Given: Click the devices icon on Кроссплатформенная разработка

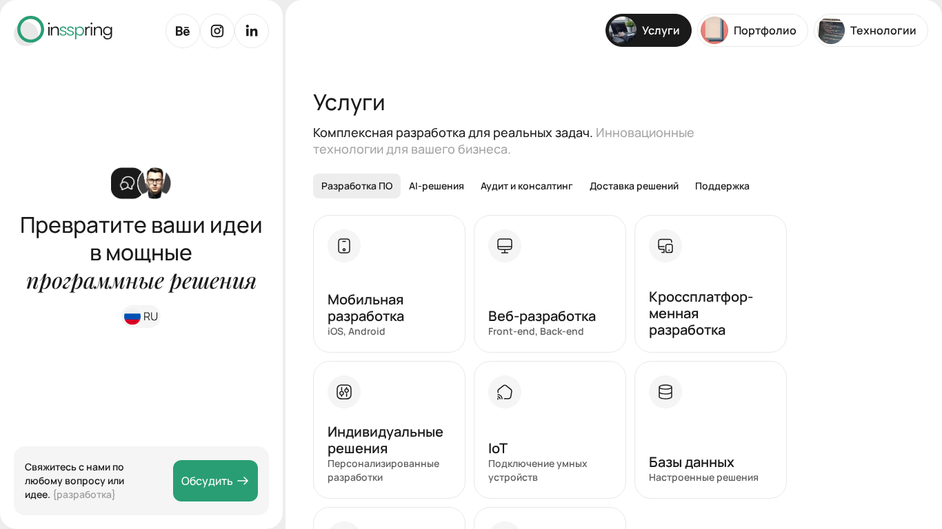Looking at the screenshot, I should click(x=665, y=246).
